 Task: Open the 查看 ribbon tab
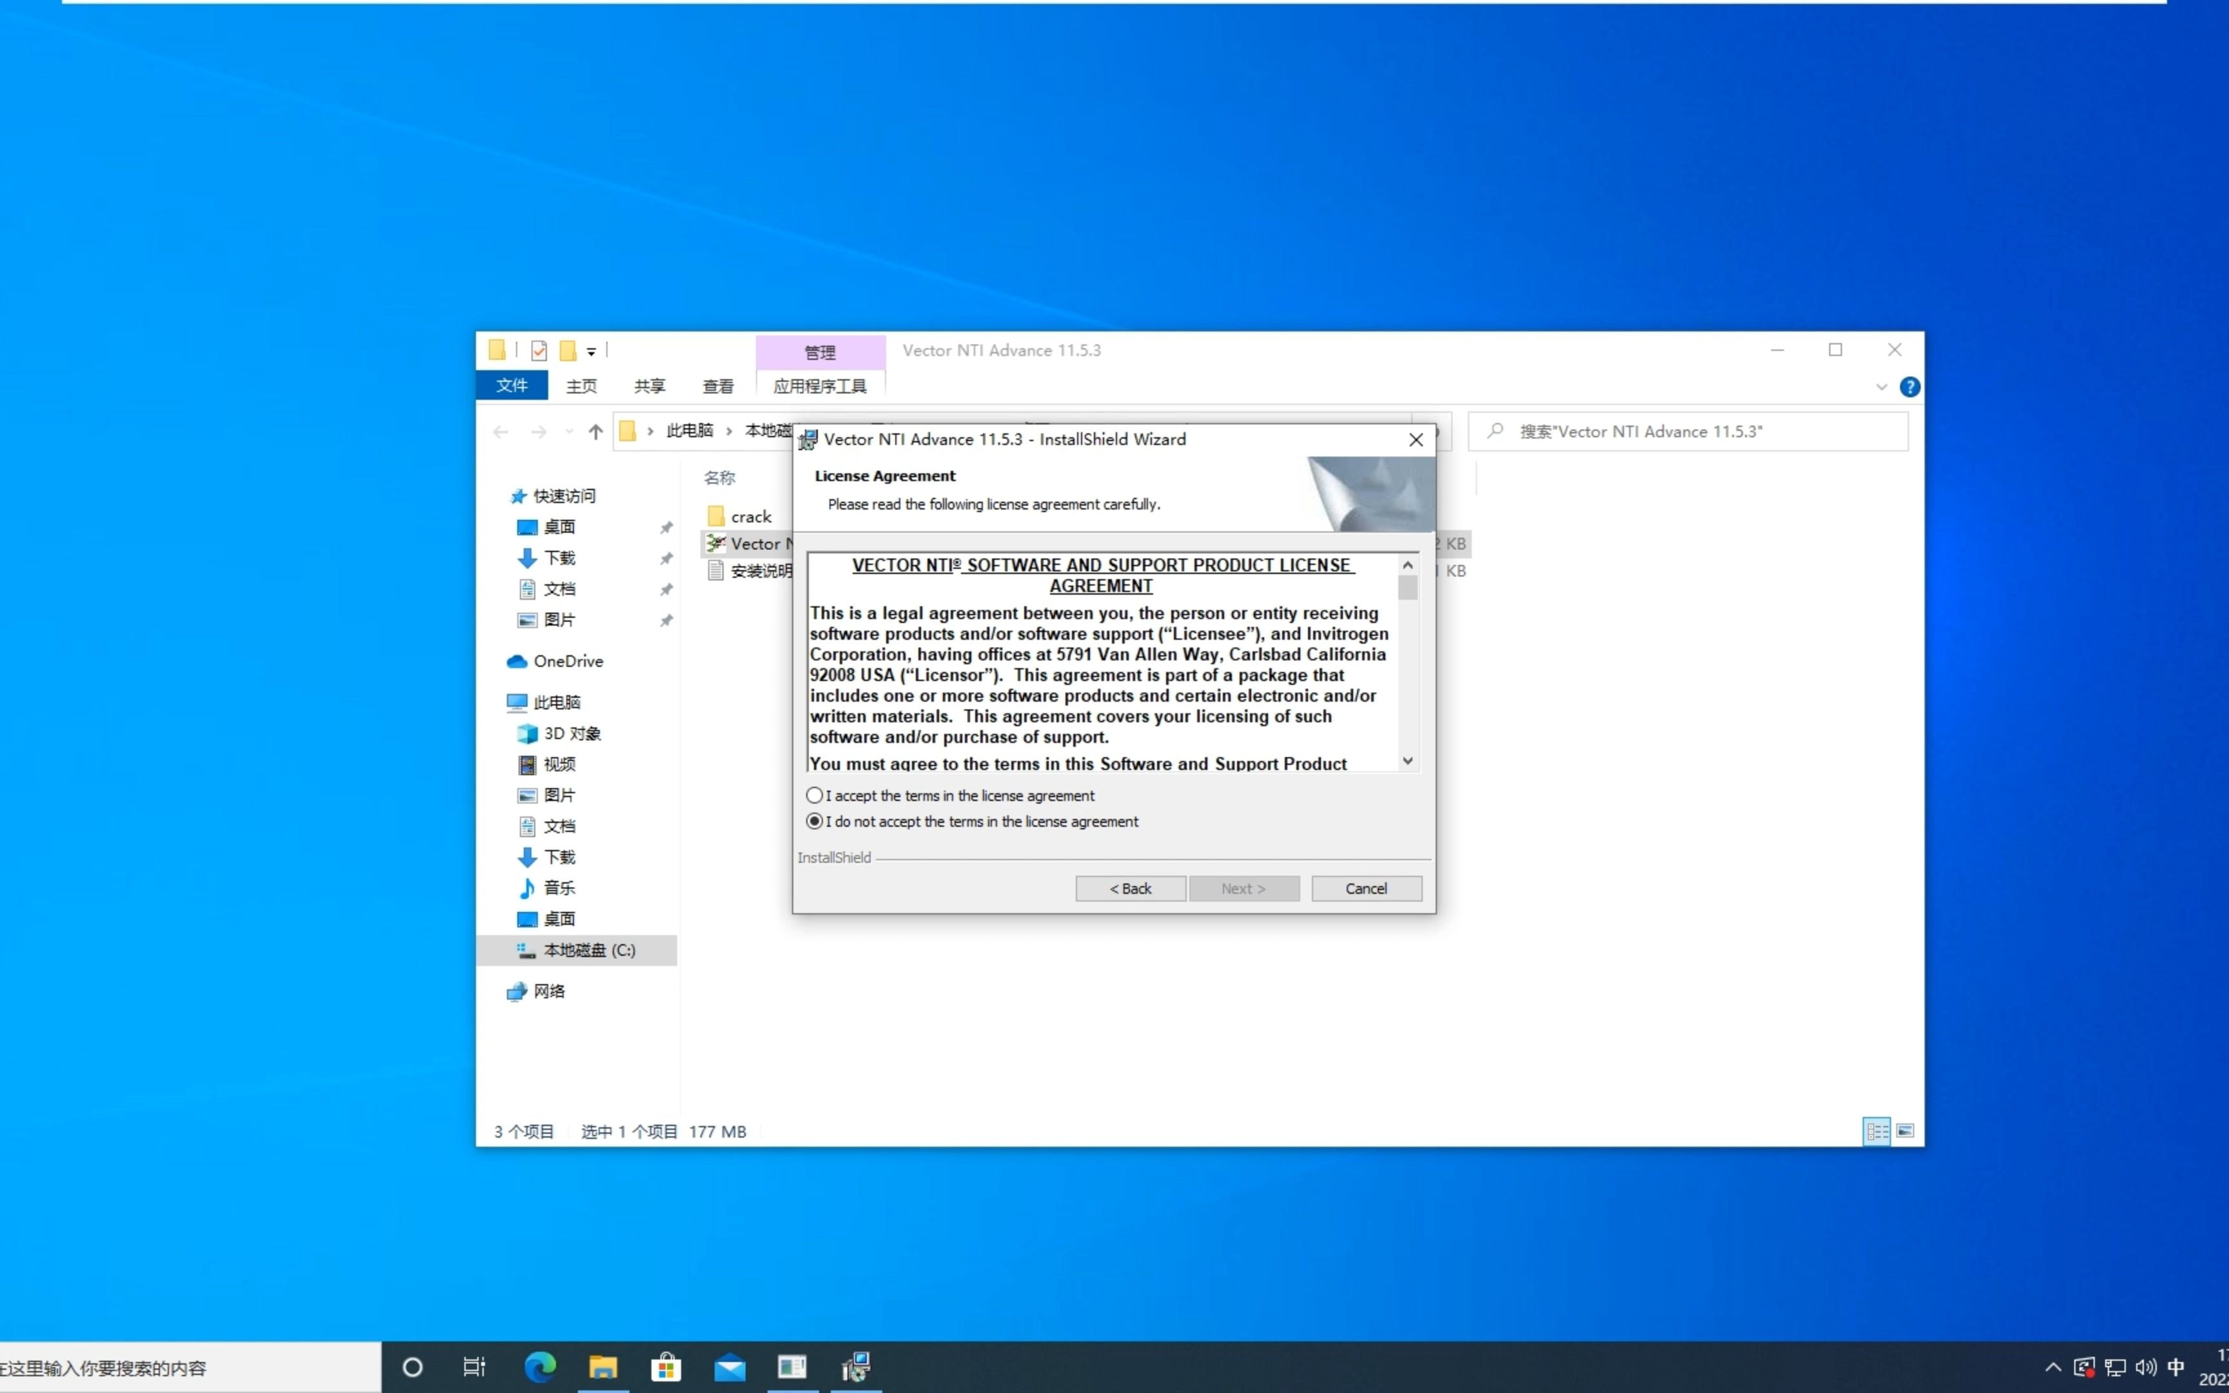718,386
